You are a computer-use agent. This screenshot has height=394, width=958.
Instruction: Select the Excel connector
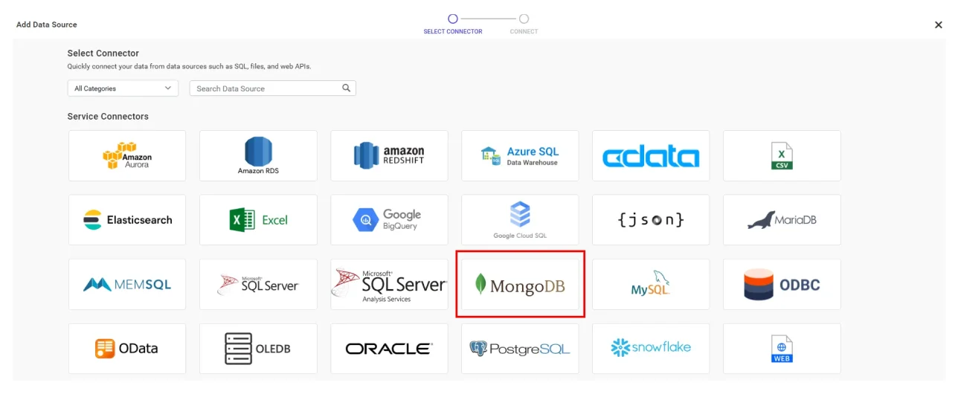click(x=258, y=220)
